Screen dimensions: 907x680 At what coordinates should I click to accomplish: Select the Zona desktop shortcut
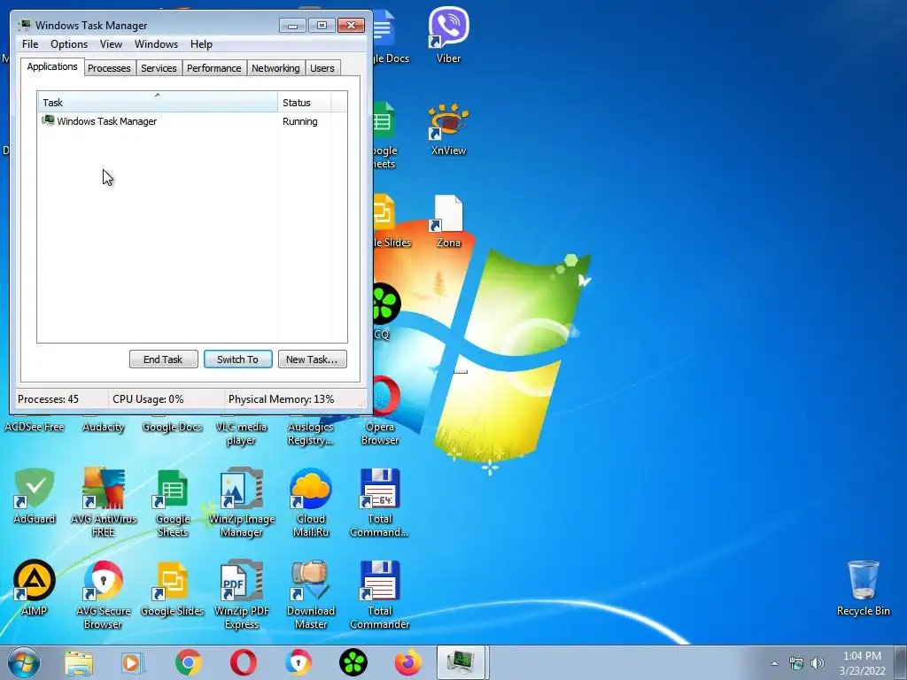click(x=448, y=220)
